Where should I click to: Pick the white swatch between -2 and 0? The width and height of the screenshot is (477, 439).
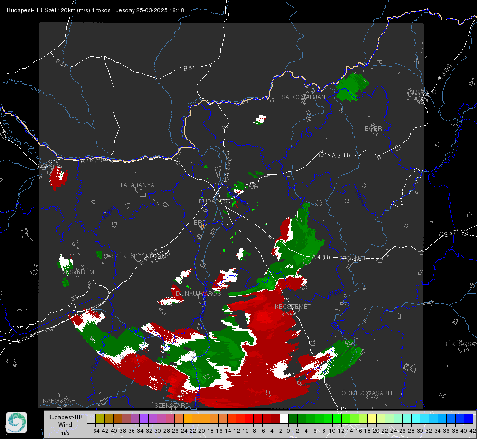click(284, 419)
